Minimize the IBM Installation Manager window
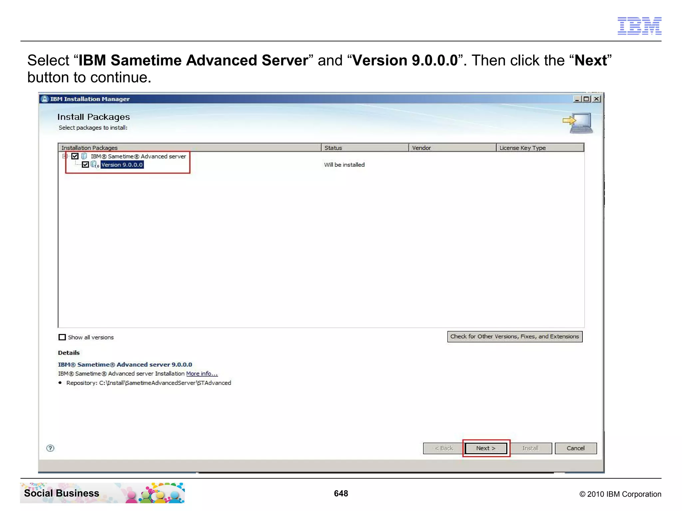 pyautogui.click(x=577, y=99)
